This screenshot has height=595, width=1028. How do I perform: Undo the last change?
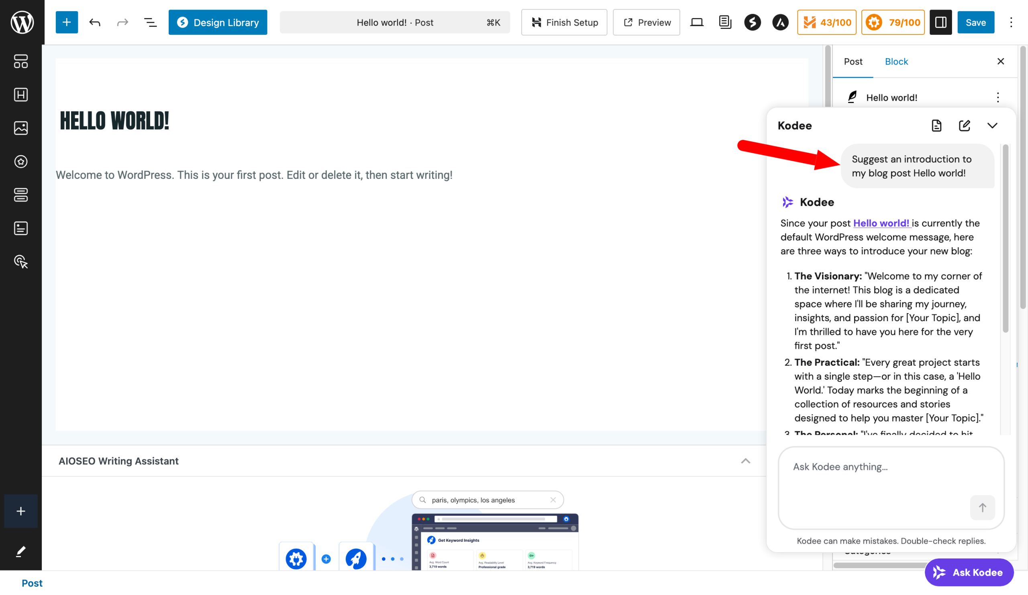point(95,22)
